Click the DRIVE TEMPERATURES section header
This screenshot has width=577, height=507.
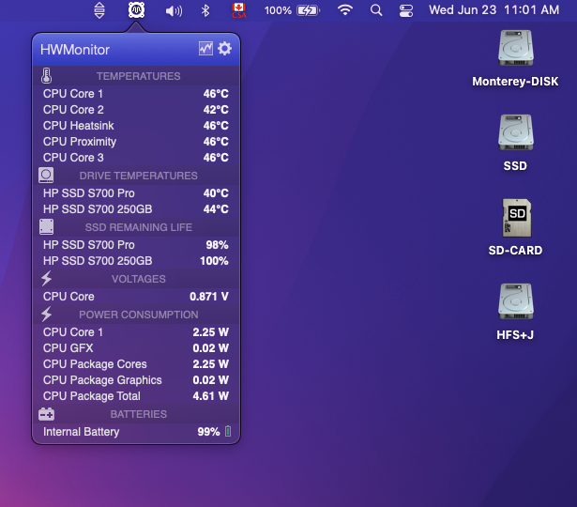tap(138, 176)
